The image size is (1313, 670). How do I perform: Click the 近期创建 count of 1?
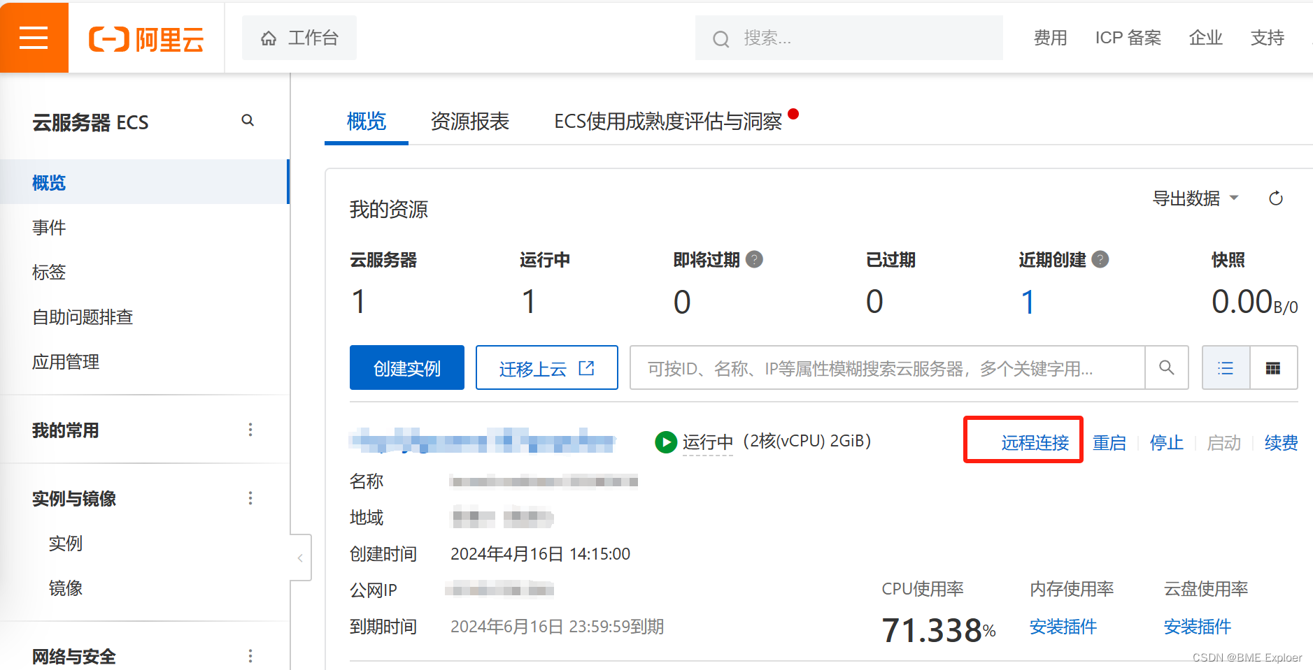[1028, 302]
